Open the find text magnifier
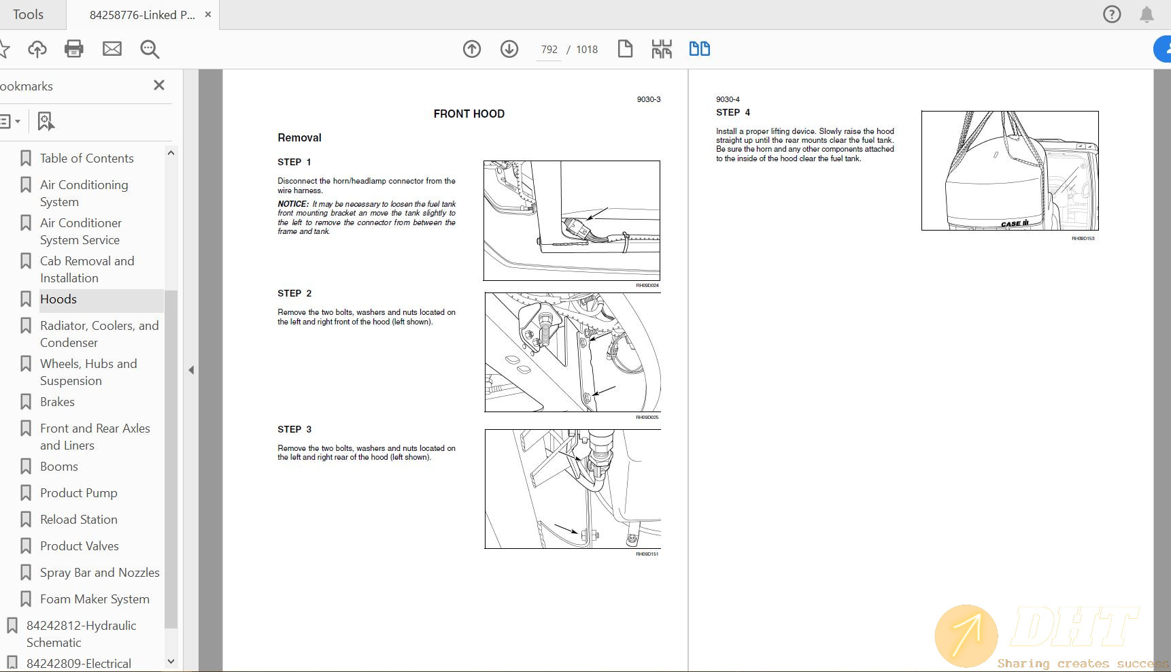Viewport: 1171px width, 672px height. pyautogui.click(x=150, y=49)
